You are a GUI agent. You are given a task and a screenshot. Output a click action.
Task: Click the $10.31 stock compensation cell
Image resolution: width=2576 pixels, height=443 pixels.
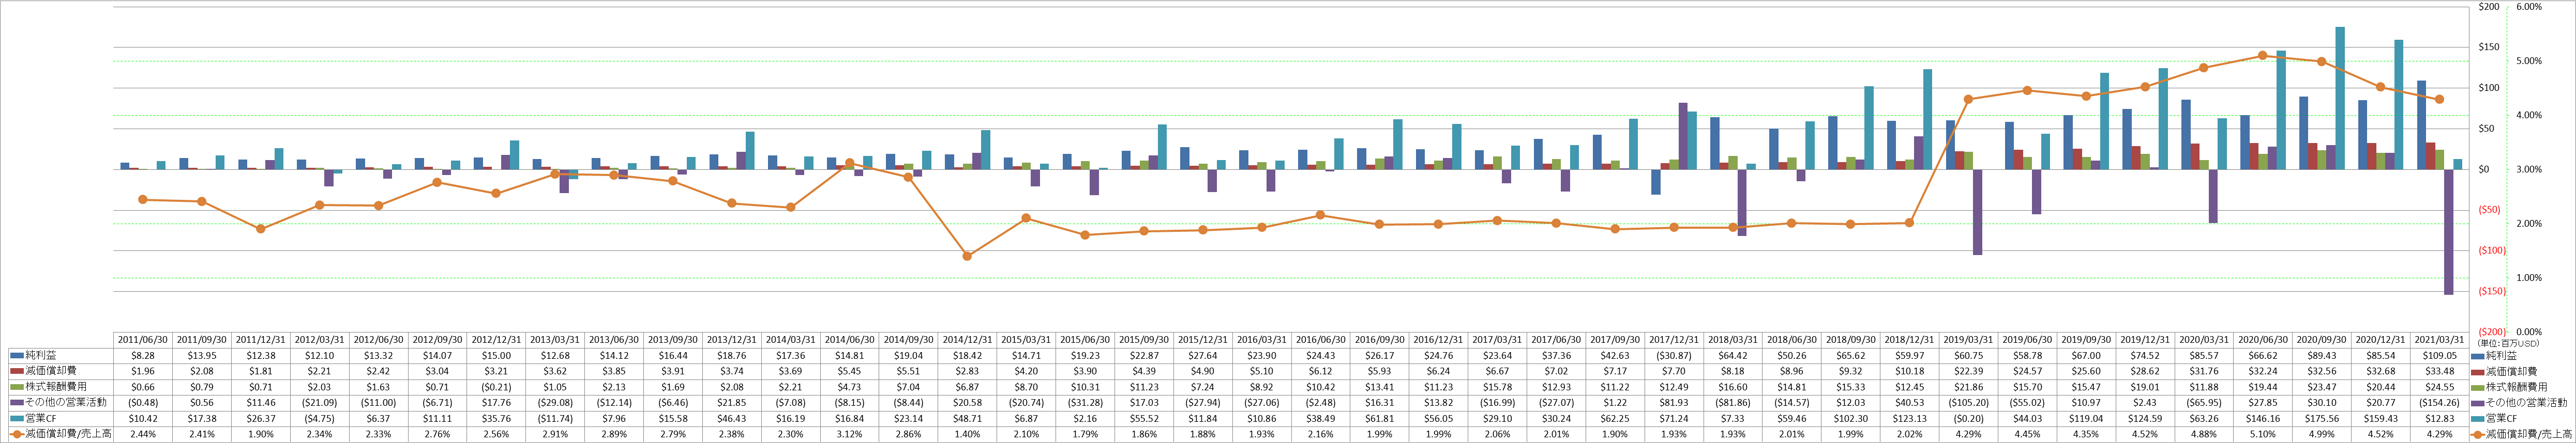(1085, 386)
